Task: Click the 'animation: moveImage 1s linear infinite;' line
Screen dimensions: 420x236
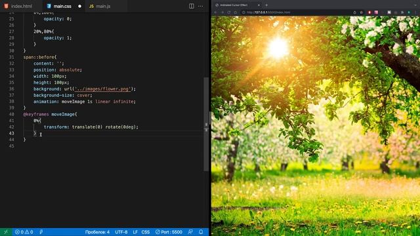Action: click(85, 102)
